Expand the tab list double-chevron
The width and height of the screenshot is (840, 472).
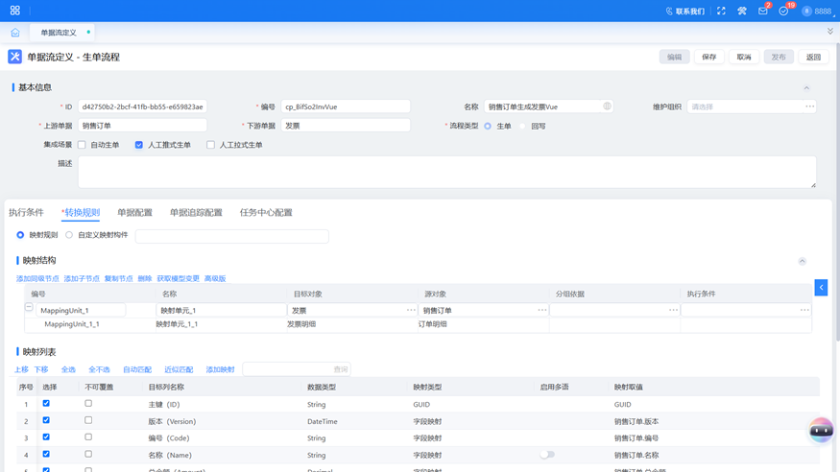830,32
